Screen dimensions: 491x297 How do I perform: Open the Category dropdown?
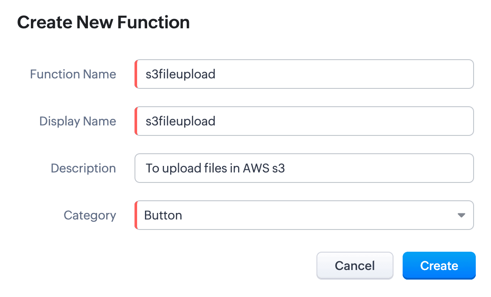304,215
